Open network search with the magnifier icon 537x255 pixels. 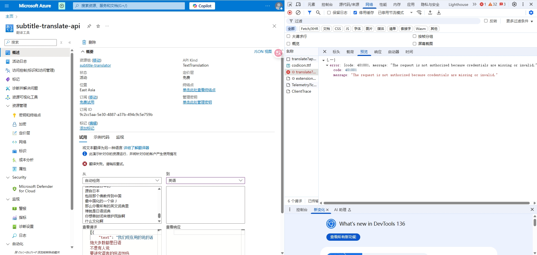pos(318,13)
